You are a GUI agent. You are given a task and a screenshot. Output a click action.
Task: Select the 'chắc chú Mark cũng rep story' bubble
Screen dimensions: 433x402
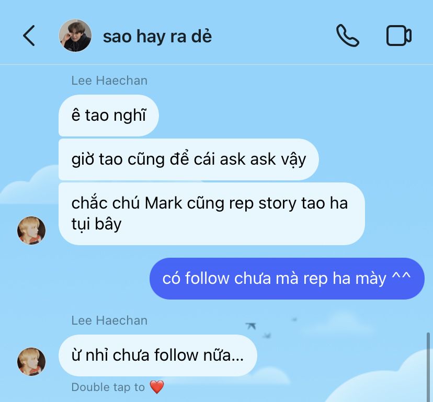click(211, 213)
